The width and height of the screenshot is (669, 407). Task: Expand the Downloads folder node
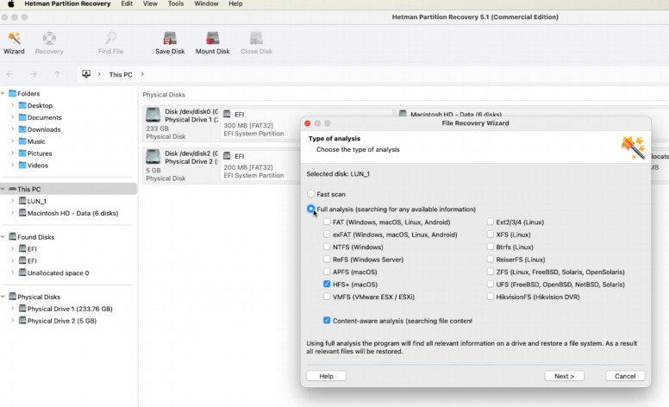(12, 128)
